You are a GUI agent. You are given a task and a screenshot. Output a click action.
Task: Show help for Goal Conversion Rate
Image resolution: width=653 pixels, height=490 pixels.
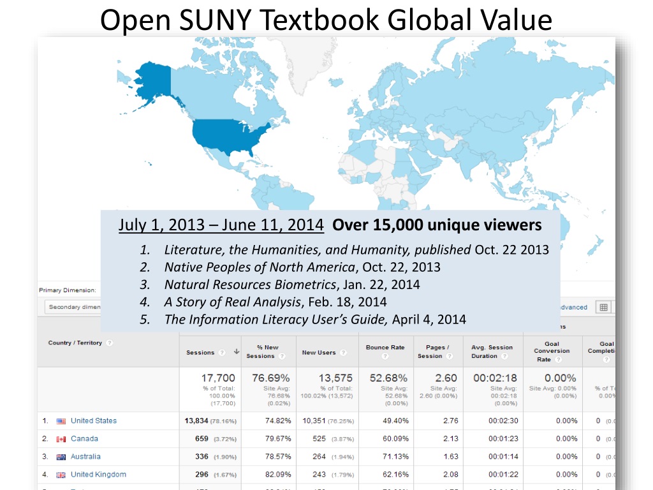[x=559, y=360]
